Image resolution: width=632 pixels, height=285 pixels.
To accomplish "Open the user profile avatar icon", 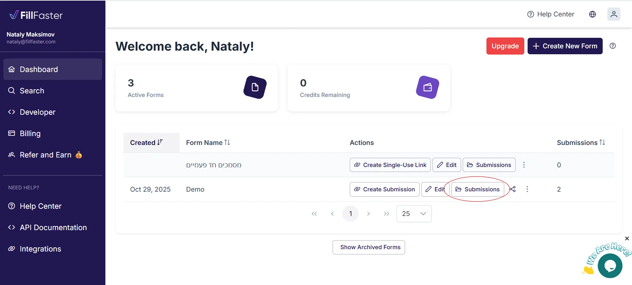I will (614, 14).
